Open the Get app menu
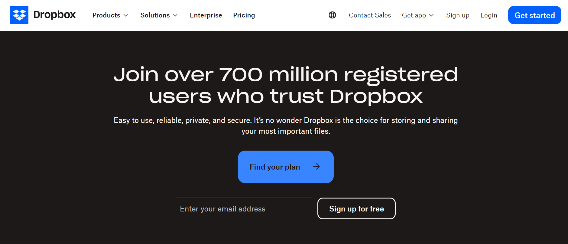The image size is (568, 244). click(418, 15)
